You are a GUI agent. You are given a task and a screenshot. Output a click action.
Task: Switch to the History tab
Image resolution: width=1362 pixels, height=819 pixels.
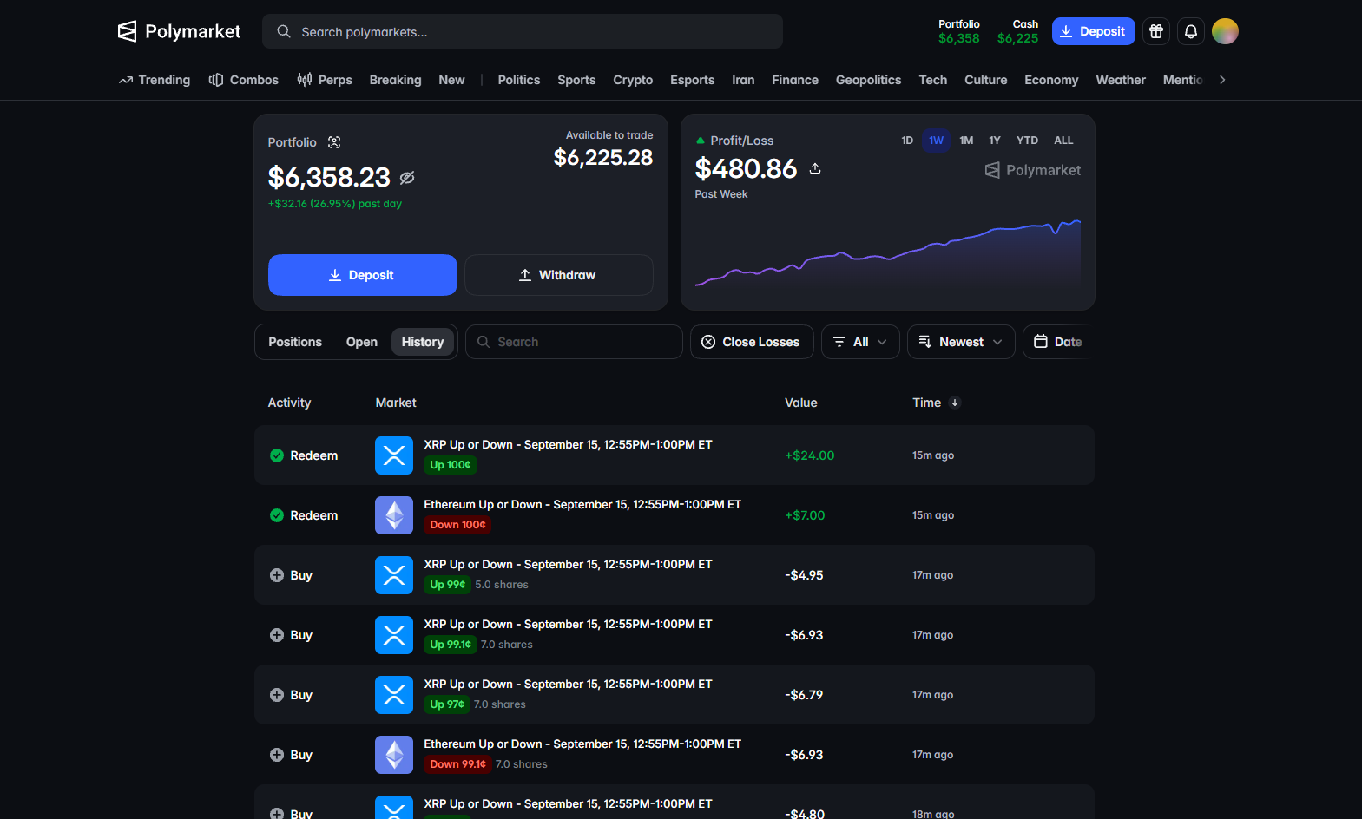click(x=423, y=342)
